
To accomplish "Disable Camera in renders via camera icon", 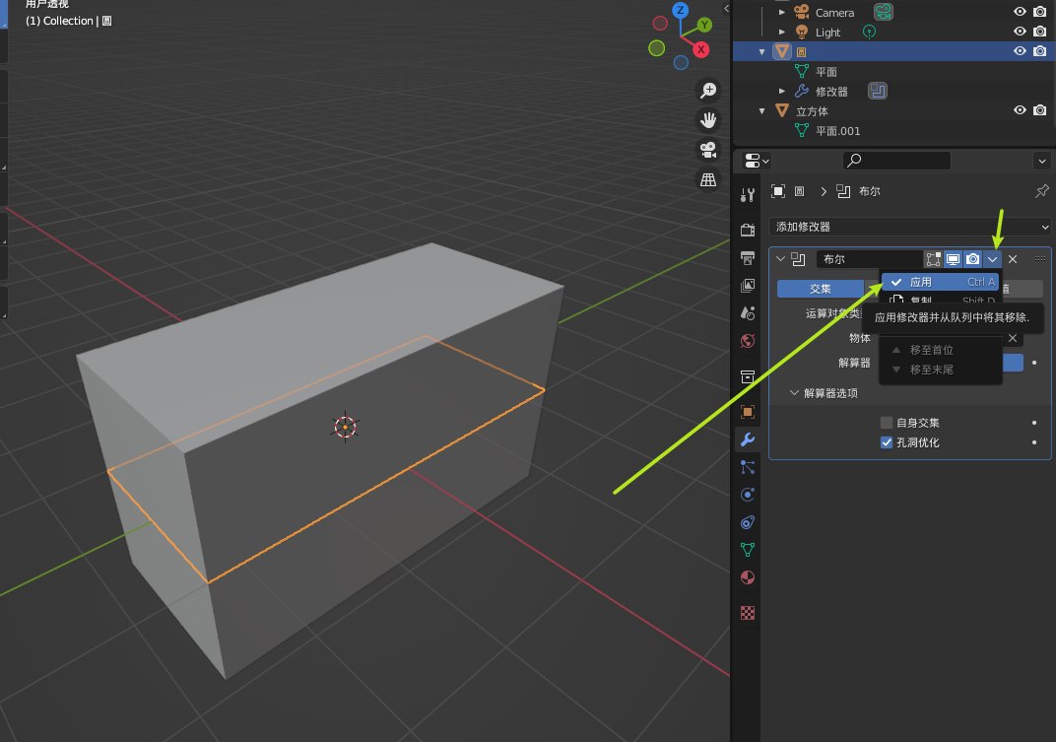I will [x=1040, y=12].
